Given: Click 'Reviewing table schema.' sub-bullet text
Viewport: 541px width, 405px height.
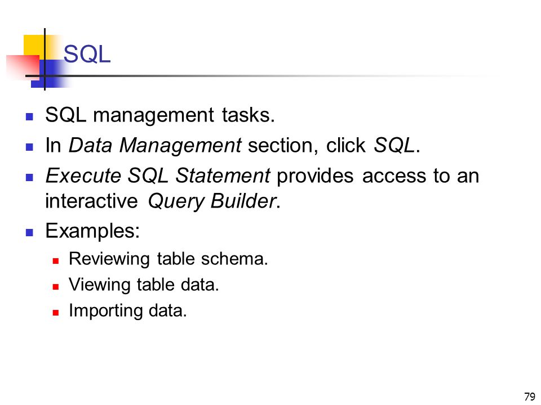Looking at the screenshot, I should (168, 259).
